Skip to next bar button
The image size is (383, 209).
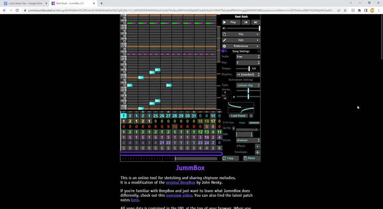(255, 22)
